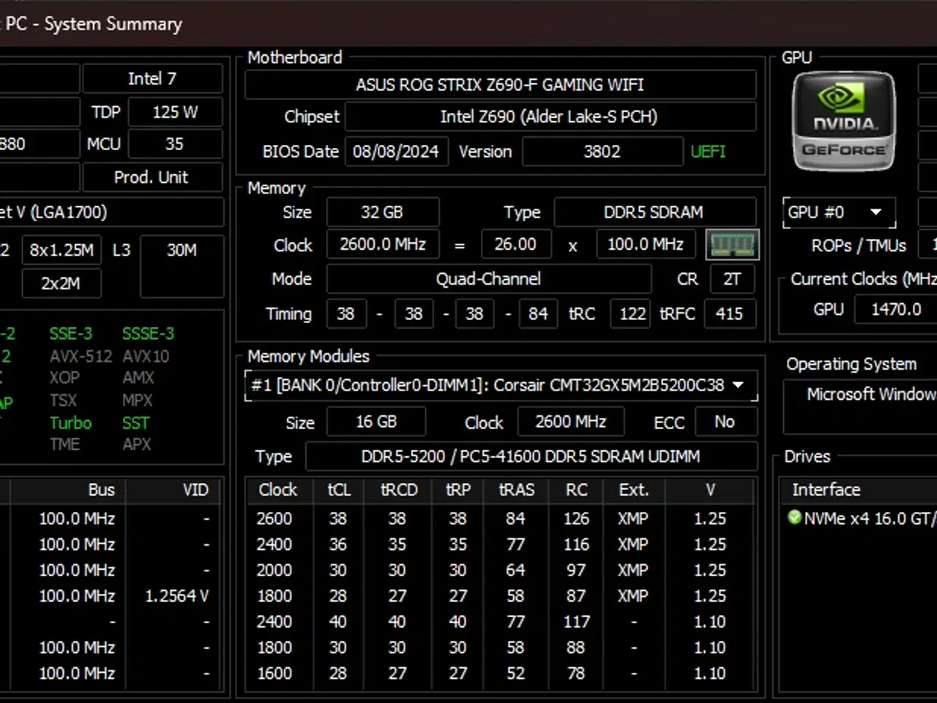Click the tRCD column header
Viewport: 937px width, 703px height.
pos(398,490)
